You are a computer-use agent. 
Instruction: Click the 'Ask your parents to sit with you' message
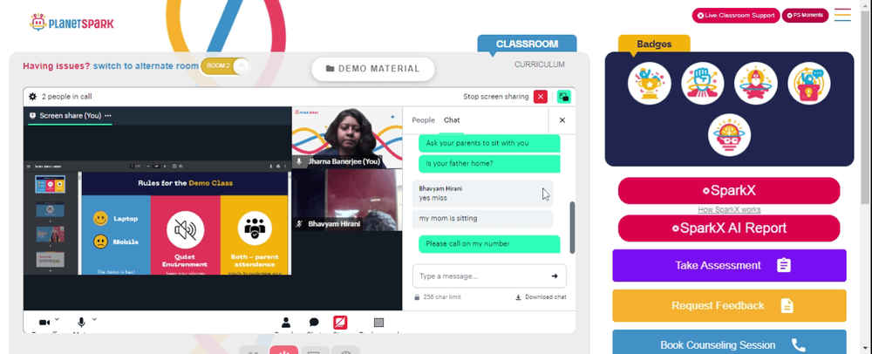coord(489,143)
